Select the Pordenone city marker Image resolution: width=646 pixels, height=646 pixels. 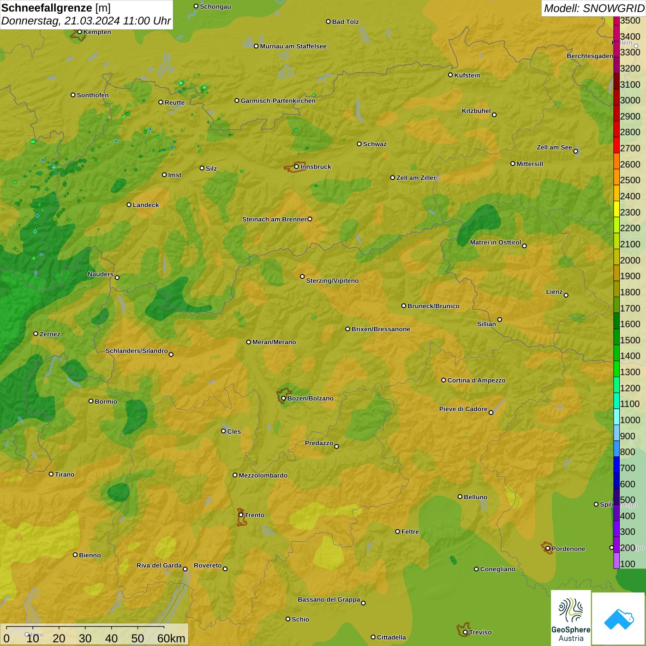[548, 549]
